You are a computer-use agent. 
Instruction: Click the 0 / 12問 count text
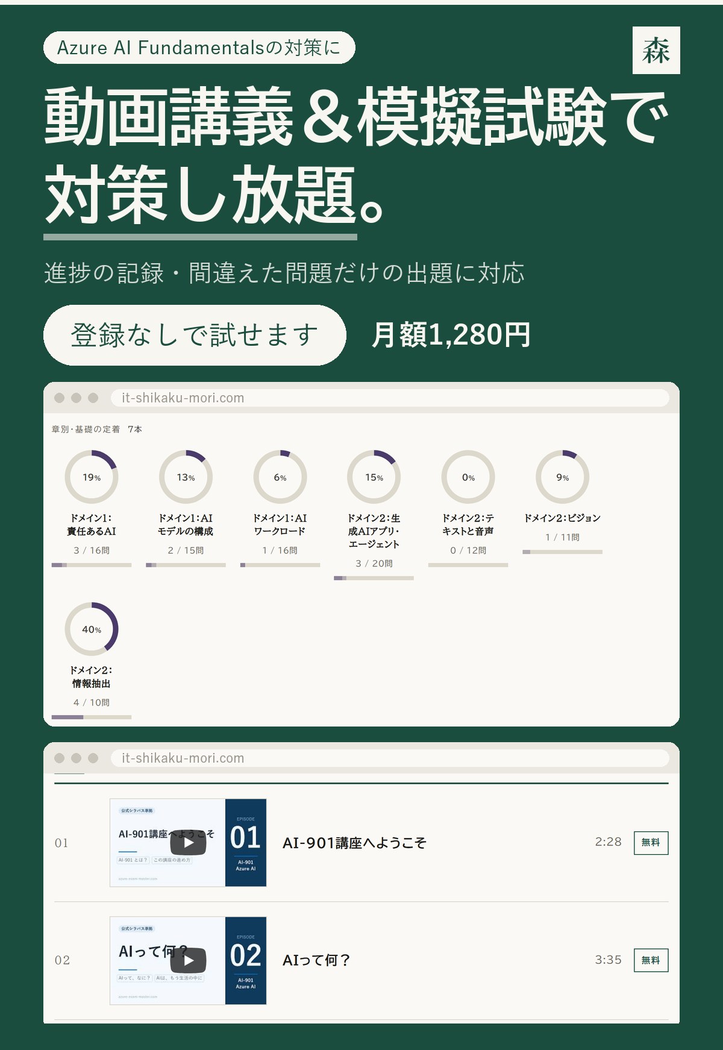point(468,551)
